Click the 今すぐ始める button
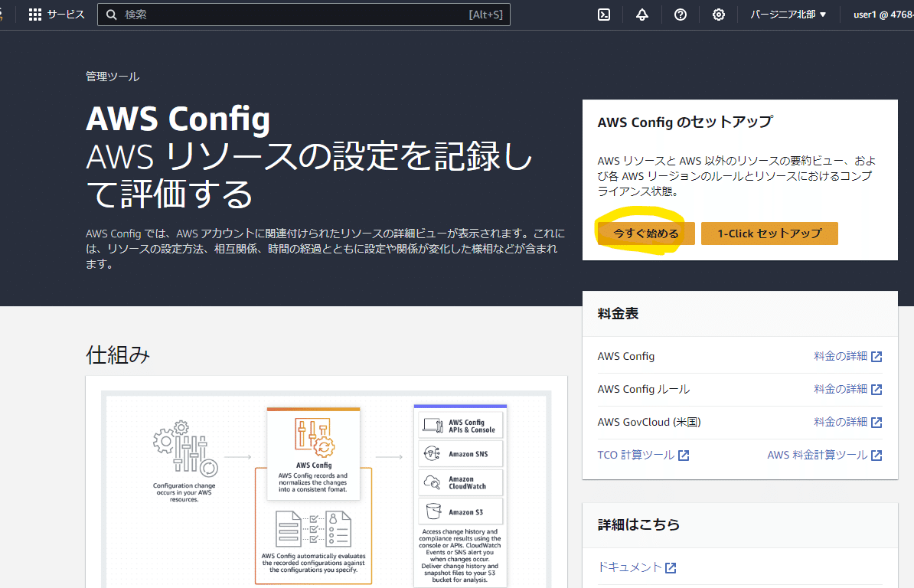 (x=646, y=234)
